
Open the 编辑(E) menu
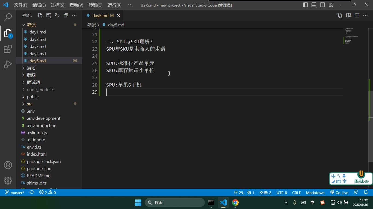tap(39, 5)
